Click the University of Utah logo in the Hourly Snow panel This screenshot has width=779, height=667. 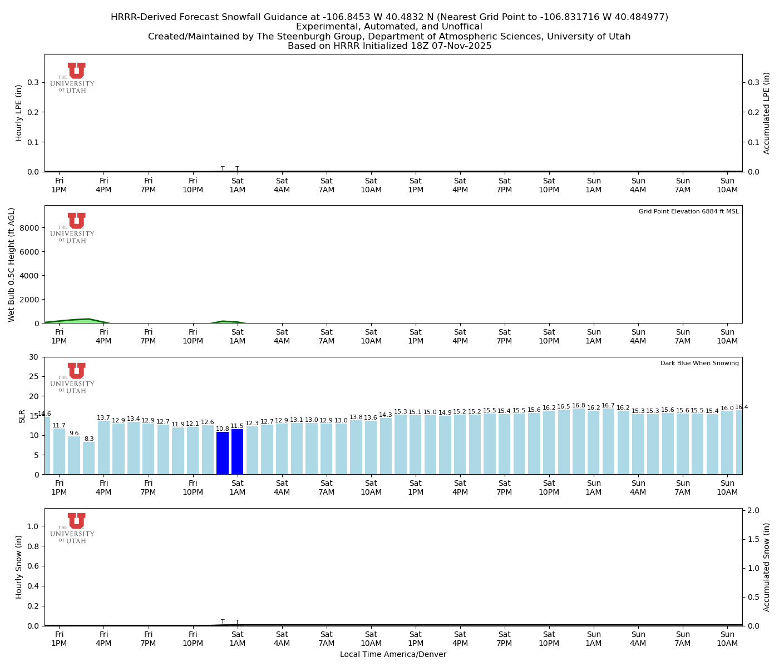click(73, 528)
